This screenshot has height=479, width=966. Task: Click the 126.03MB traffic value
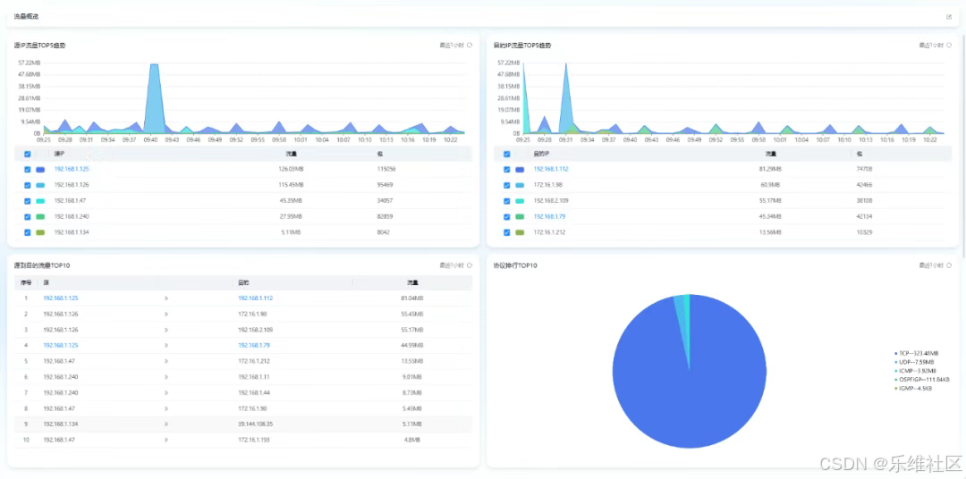point(290,169)
